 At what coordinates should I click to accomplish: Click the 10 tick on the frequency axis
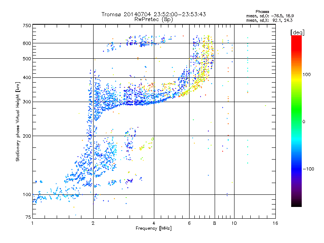[234, 224]
